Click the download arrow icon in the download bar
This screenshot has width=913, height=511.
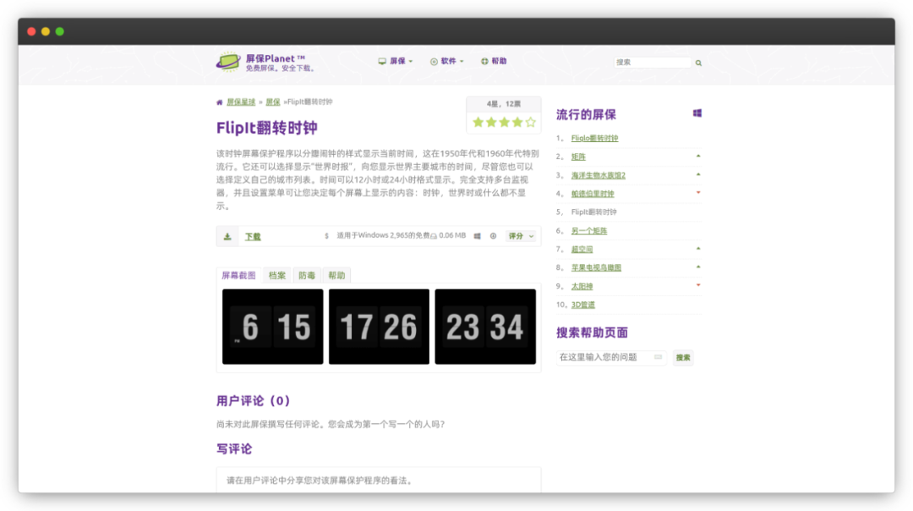click(227, 236)
